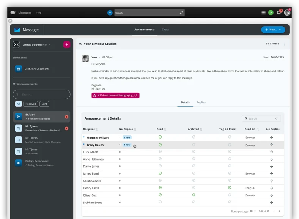Open the three-dot announcement options menu
299x219 pixels.
(x=285, y=44)
